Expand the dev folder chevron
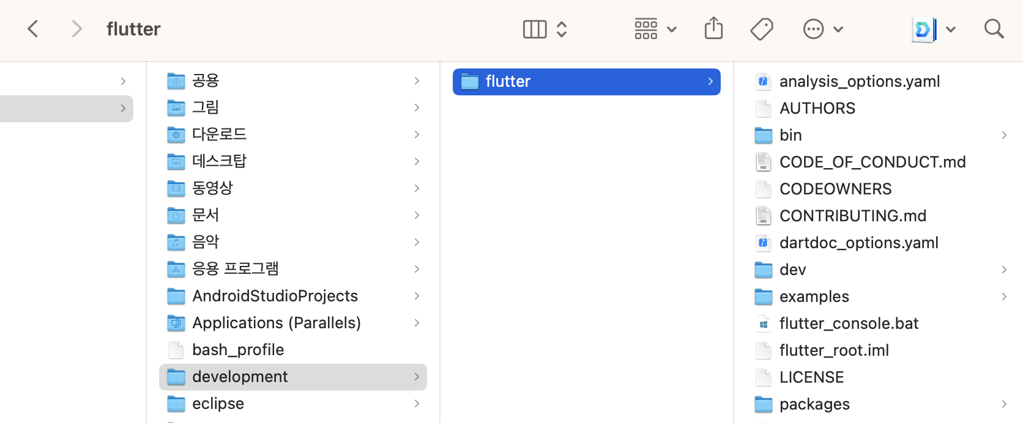The image size is (1023, 423). [x=1004, y=269]
